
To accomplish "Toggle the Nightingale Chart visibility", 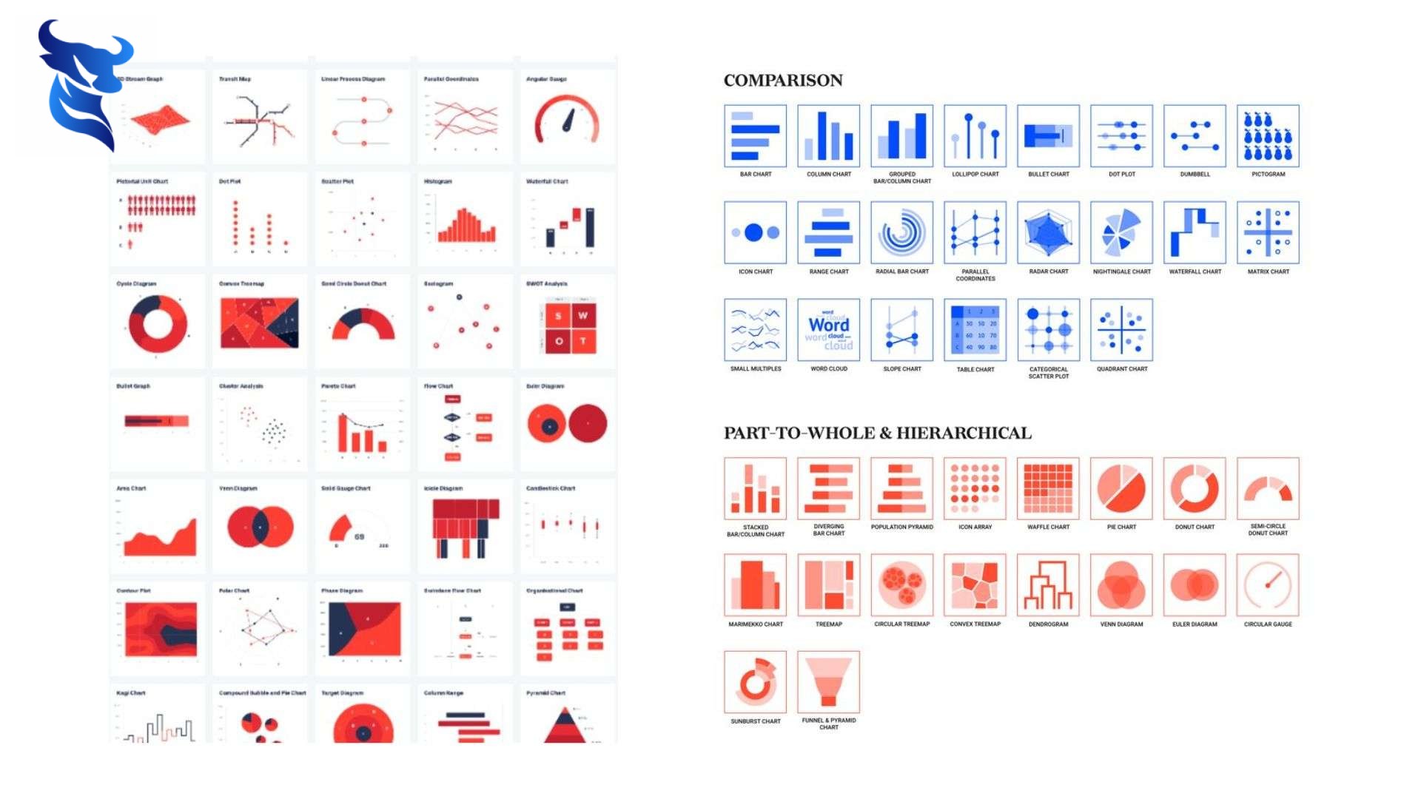I will [x=1121, y=235].
